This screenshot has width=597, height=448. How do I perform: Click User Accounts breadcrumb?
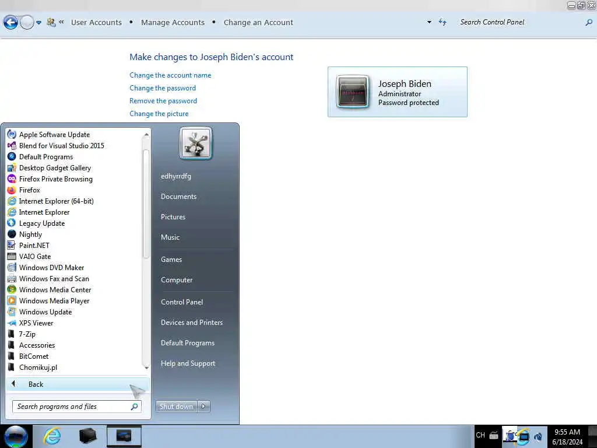pos(96,23)
